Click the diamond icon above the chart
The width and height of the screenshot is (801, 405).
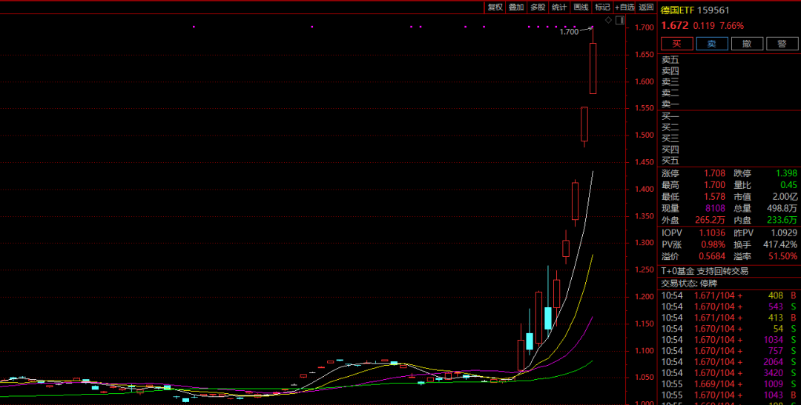608,20
